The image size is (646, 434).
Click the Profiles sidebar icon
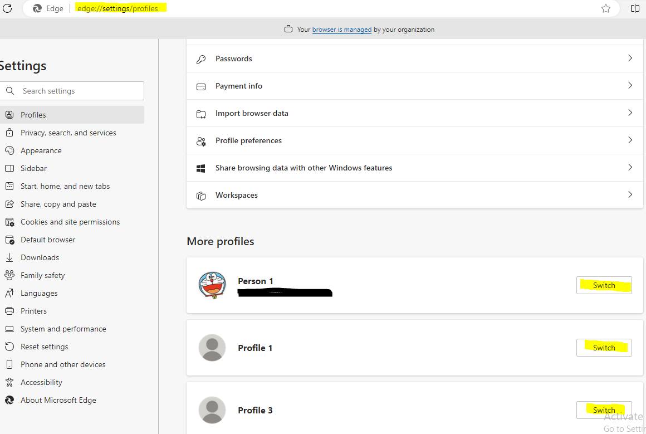coord(9,115)
